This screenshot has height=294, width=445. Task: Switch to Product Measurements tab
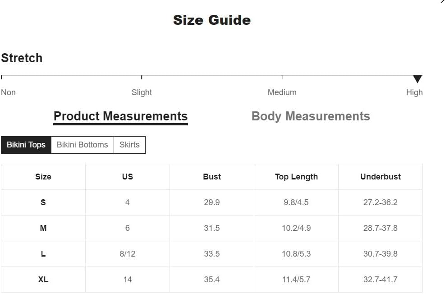tap(121, 116)
